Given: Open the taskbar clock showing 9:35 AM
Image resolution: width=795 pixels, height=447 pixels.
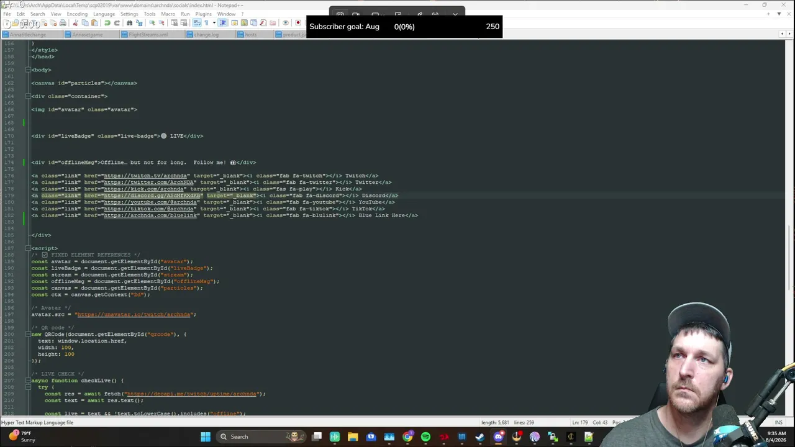Looking at the screenshot, I should pos(776,436).
